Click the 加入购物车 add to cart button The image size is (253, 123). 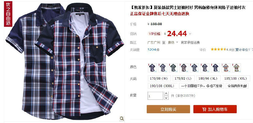pyautogui.click(x=215, y=109)
